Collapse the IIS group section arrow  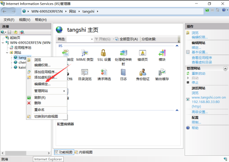click(177, 46)
